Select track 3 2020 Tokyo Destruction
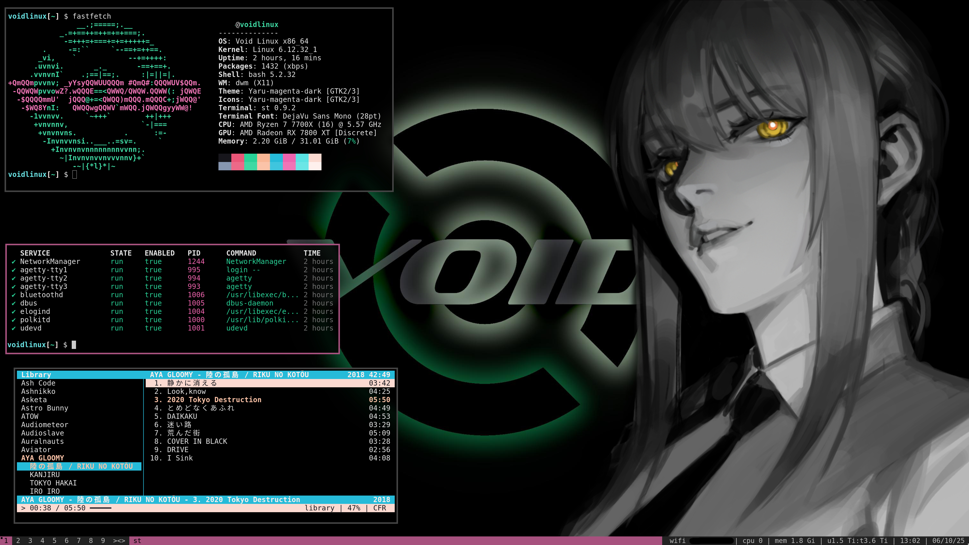This screenshot has height=545, width=969. pyautogui.click(x=270, y=400)
